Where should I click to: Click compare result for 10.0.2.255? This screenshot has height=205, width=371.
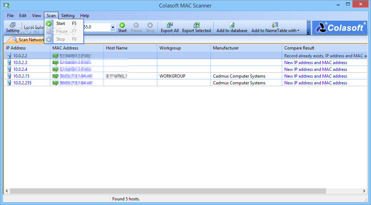[x=316, y=83]
